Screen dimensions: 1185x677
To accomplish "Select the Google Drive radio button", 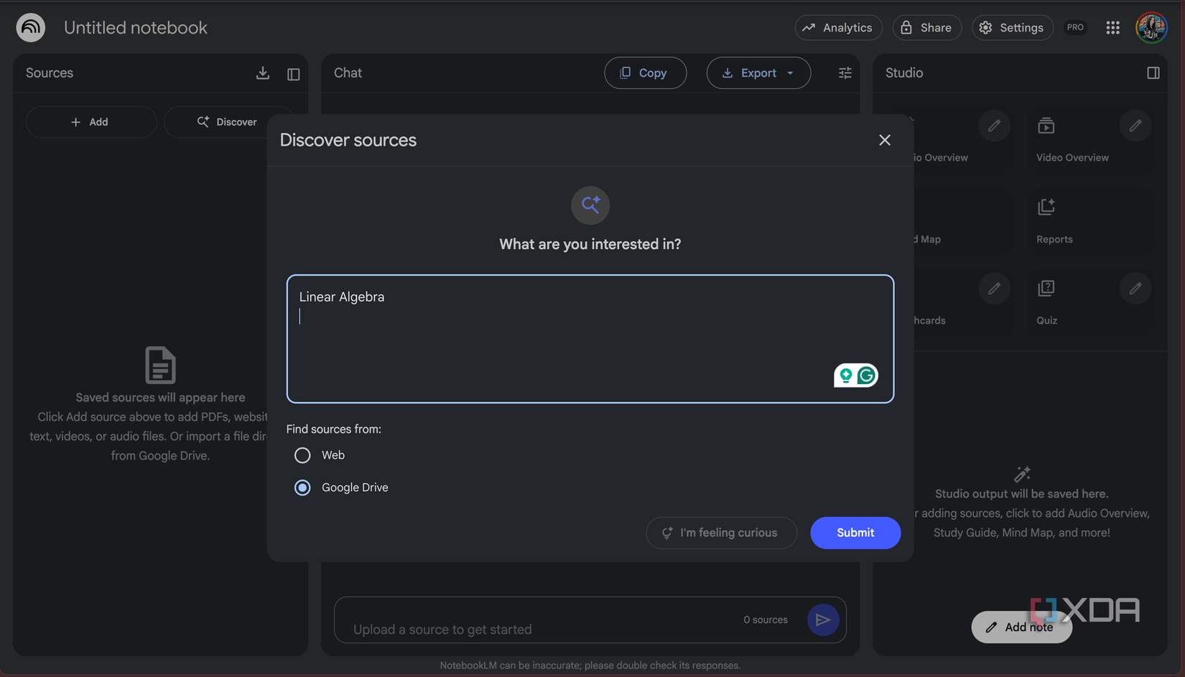I will pyautogui.click(x=302, y=487).
